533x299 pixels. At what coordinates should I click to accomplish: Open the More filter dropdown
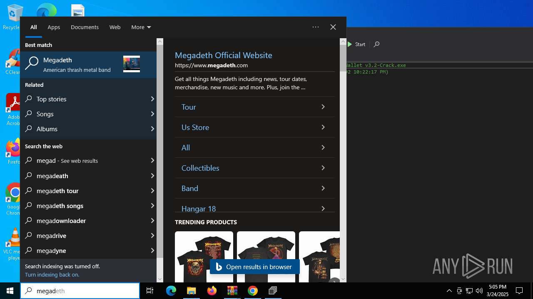coord(141,27)
